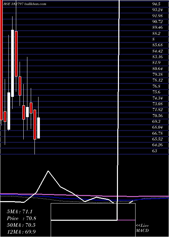Click the 90.72 price label

point(158,22)
